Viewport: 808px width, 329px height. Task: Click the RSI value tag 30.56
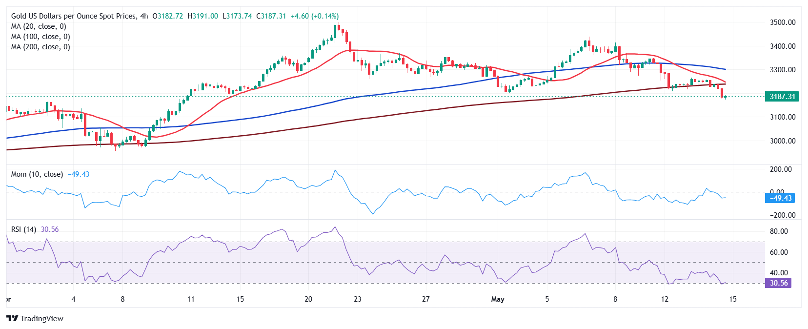[x=779, y=283]
